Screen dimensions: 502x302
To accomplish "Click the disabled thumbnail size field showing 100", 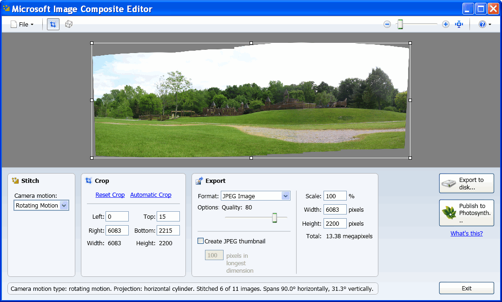I will tap(214, 255).
